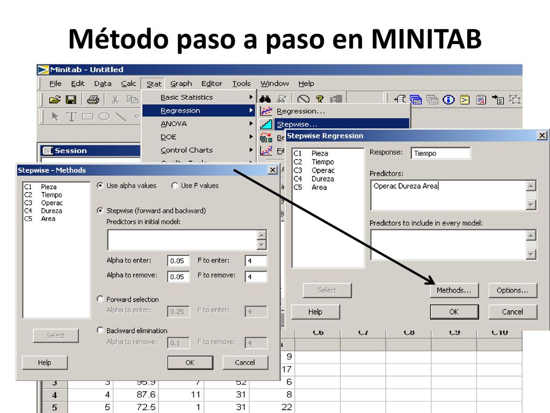The width and height of the screenshot is (550, 413).
Task: Click the yellow History prompt icon
Action: (x=465, y=99)
